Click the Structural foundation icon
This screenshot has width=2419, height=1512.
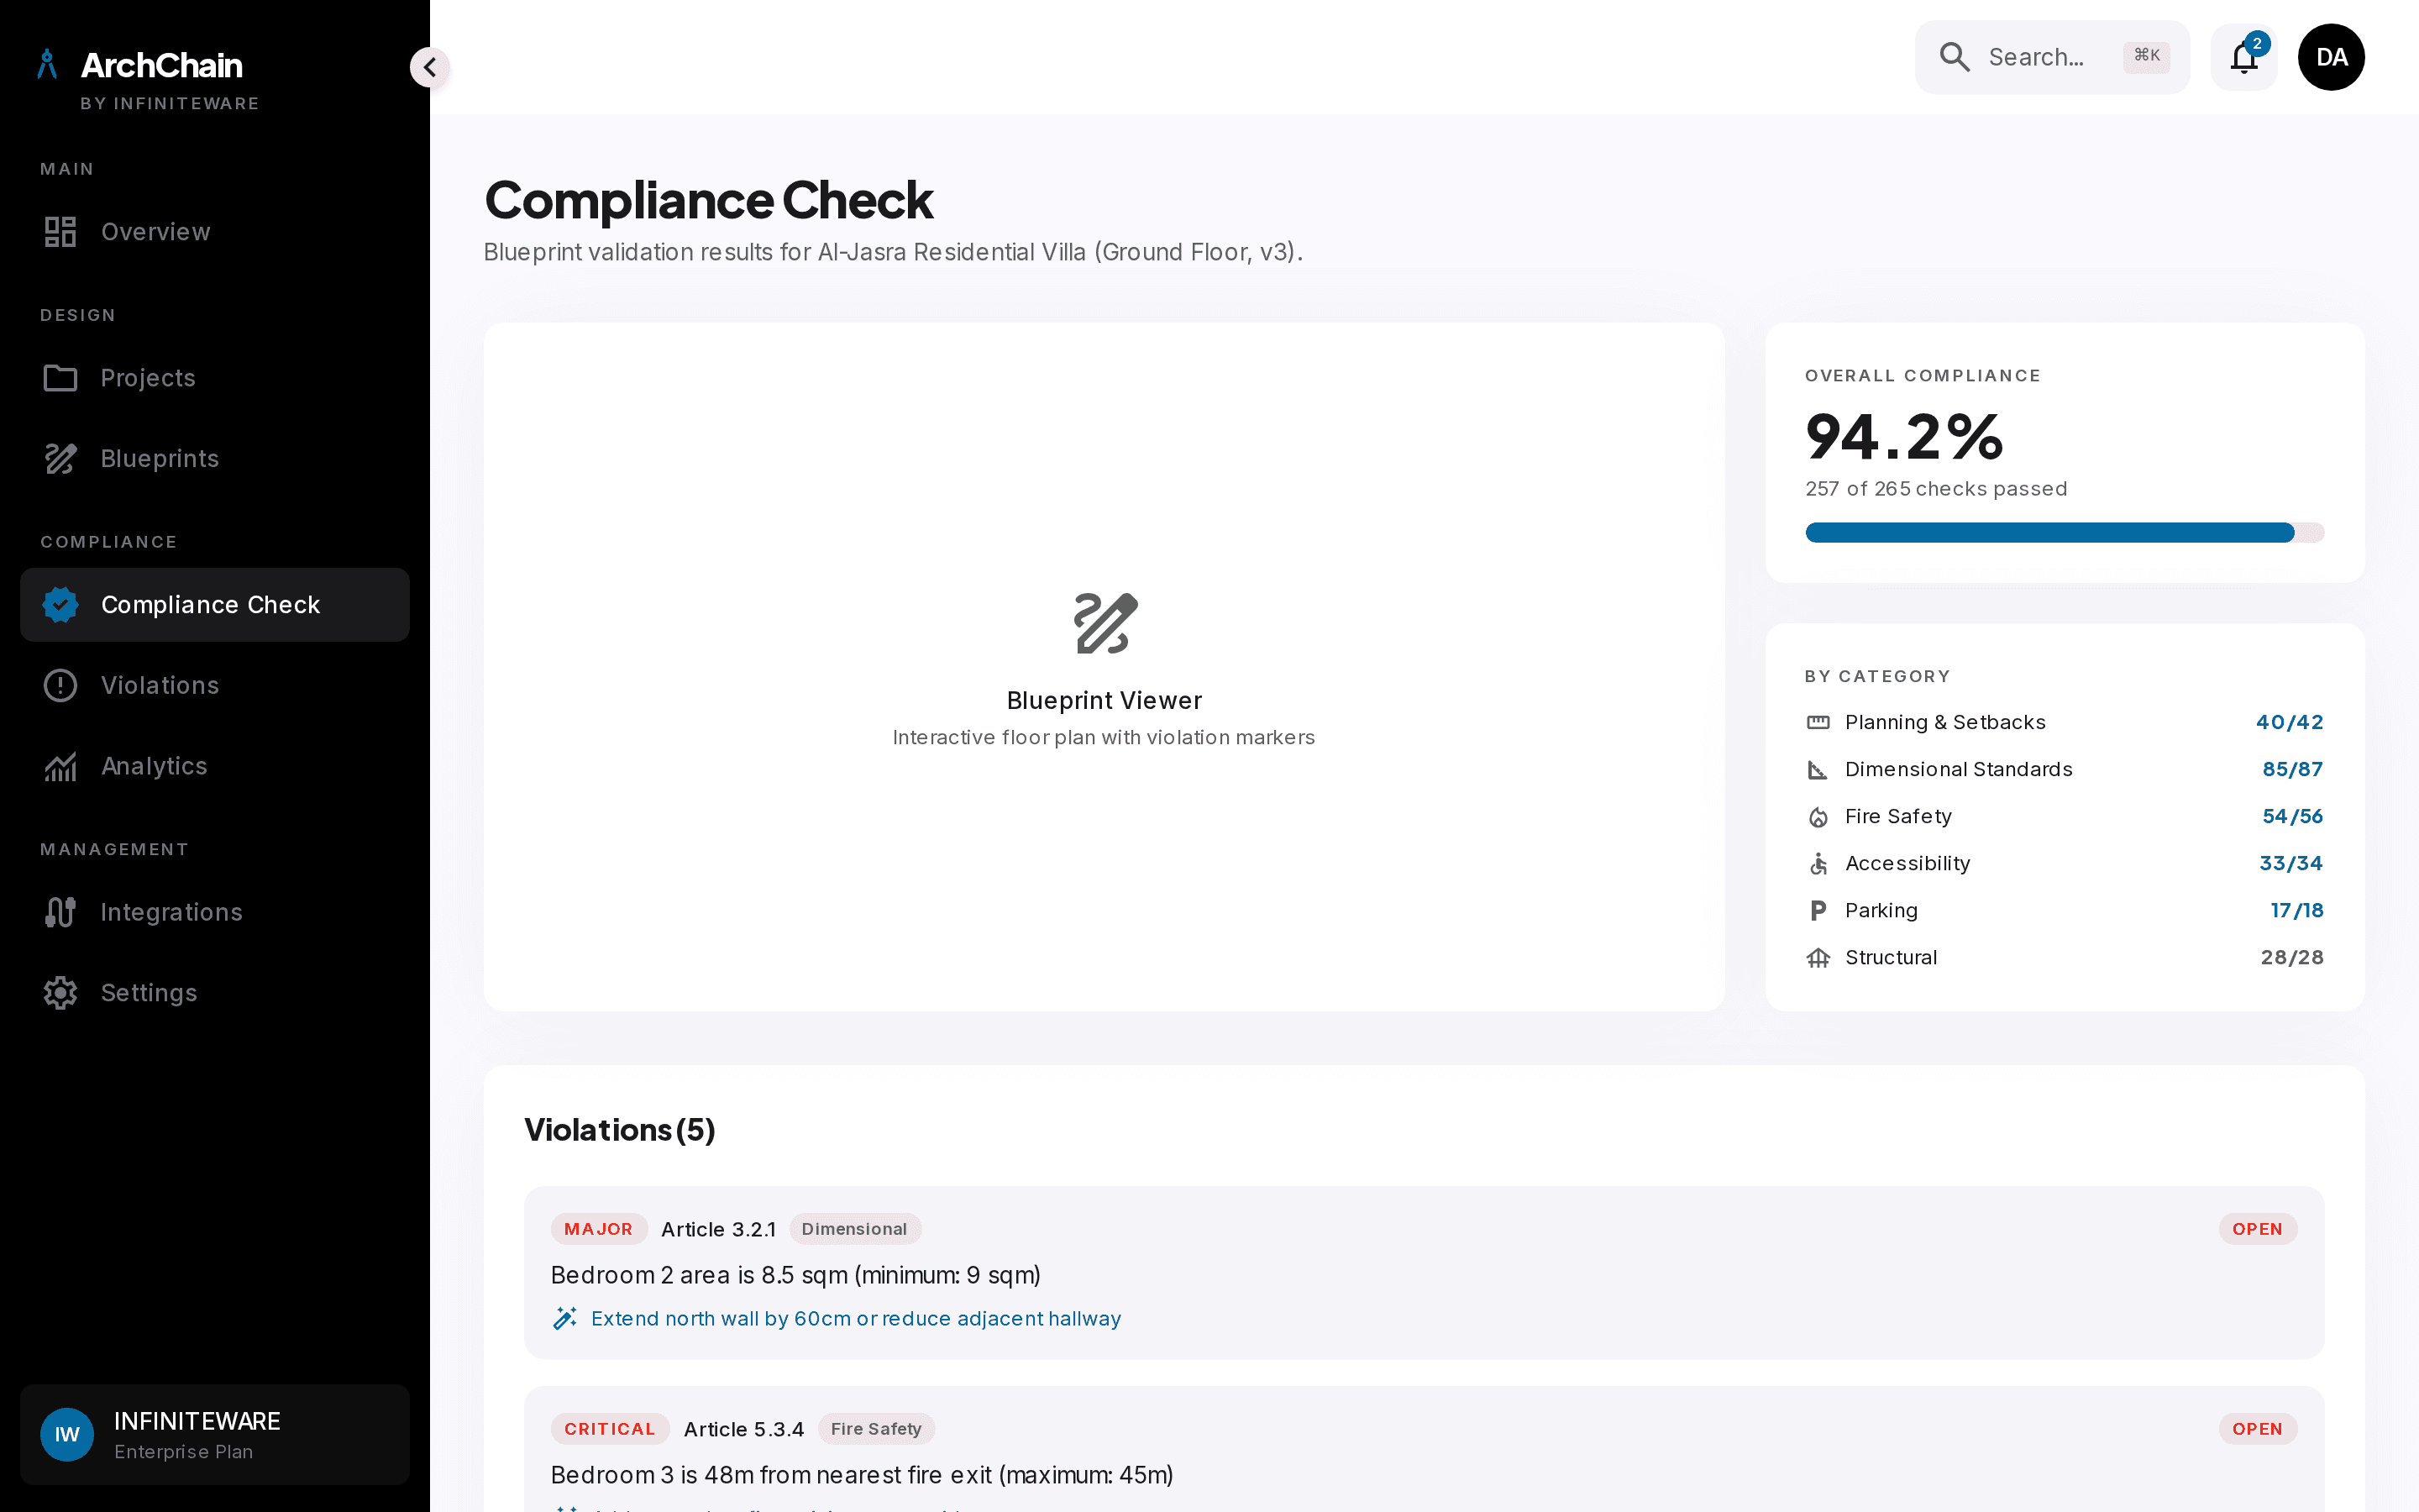1818,958
